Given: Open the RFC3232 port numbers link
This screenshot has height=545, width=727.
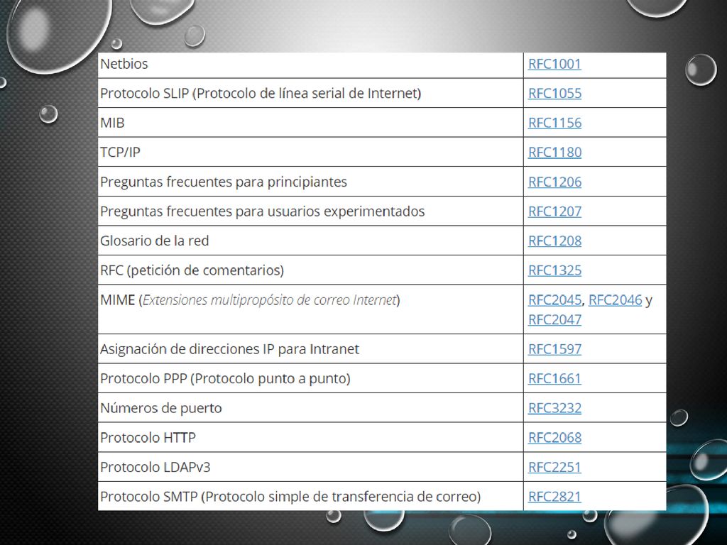Looking at the screenshot, I should (x=554, y=408).
